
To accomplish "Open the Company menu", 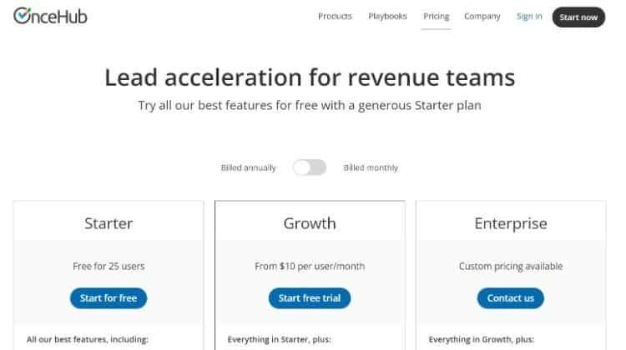I will tap(482, 16).
